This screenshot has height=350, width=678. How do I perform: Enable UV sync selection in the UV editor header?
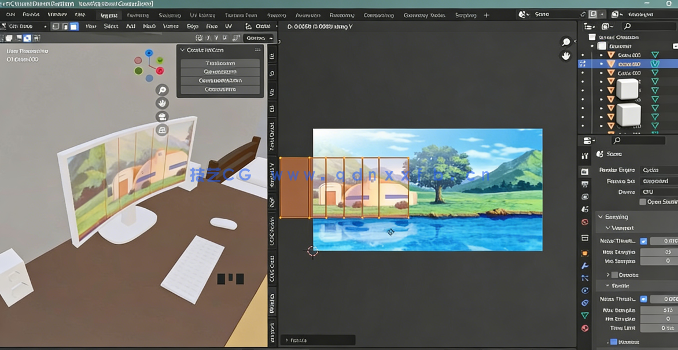tap(54, 26)
